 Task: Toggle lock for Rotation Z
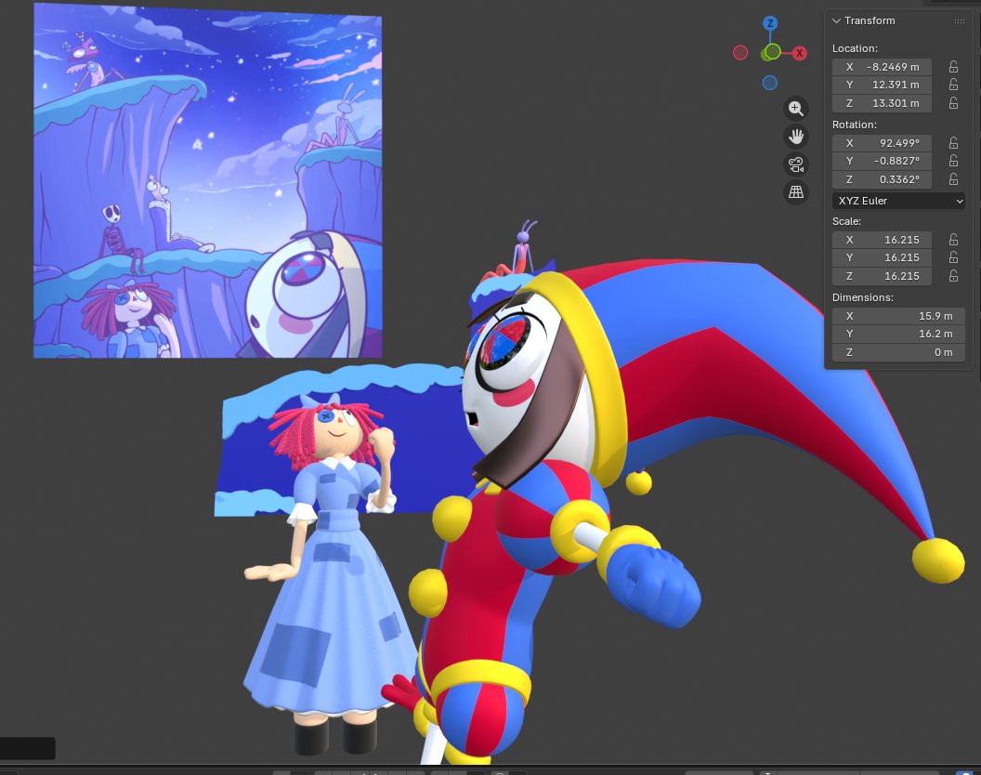[953, 179]
